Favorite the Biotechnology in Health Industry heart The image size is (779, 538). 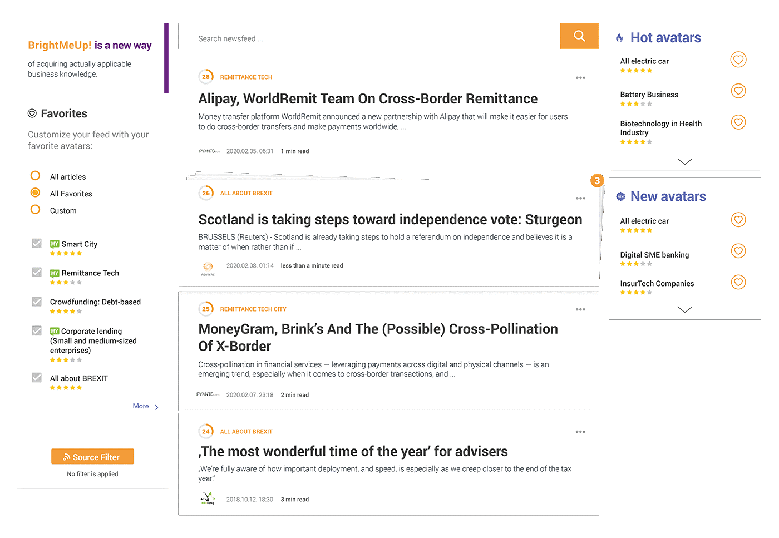click(738, 122)
